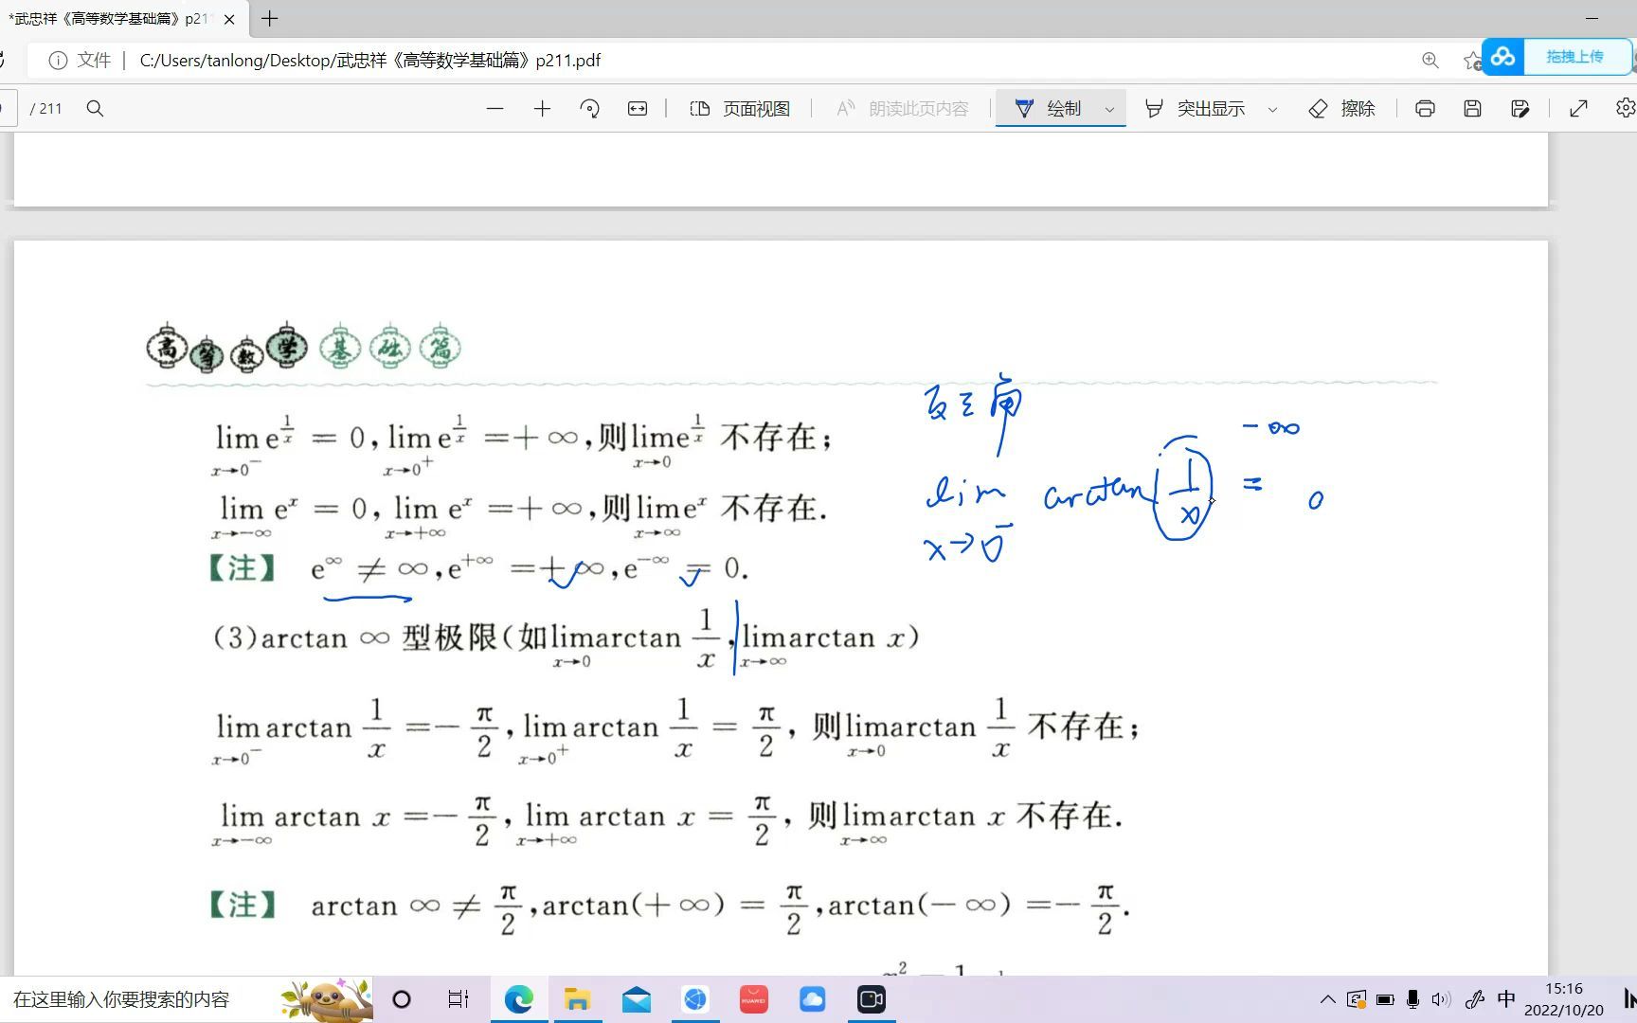Rotate the PDF page
The width and height of the screenshot is (1637, 1023).
click(x=589, y=108)
